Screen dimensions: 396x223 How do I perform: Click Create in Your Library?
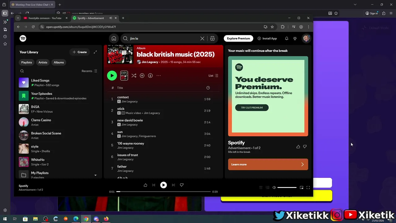point(80,52)
